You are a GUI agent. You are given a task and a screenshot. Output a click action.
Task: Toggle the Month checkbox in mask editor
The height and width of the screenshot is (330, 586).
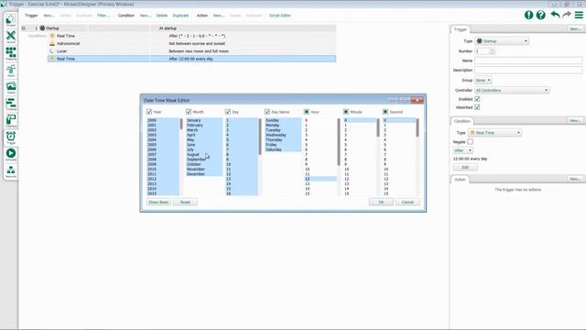coord(189,112)
